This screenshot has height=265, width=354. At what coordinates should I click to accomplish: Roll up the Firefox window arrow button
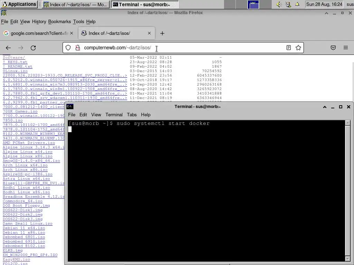[326, 13]
